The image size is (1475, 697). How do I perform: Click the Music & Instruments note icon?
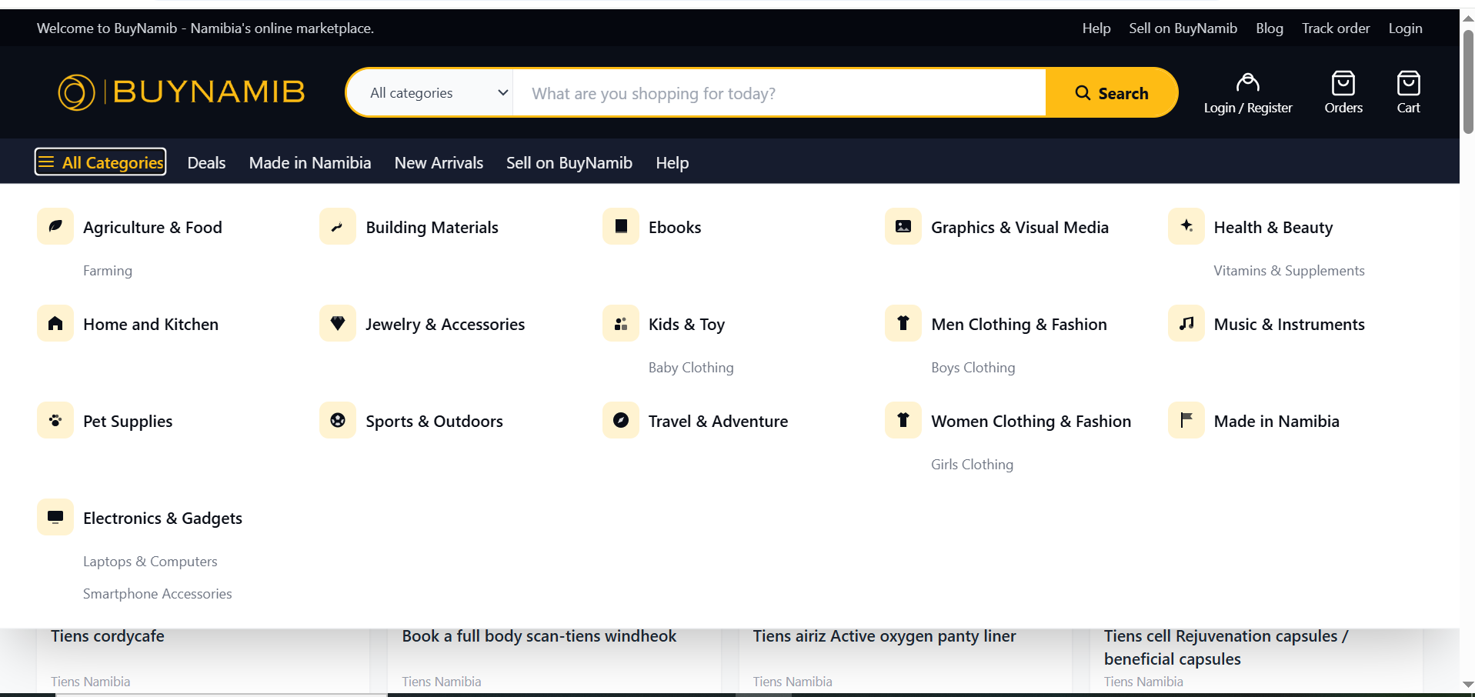1186,323
